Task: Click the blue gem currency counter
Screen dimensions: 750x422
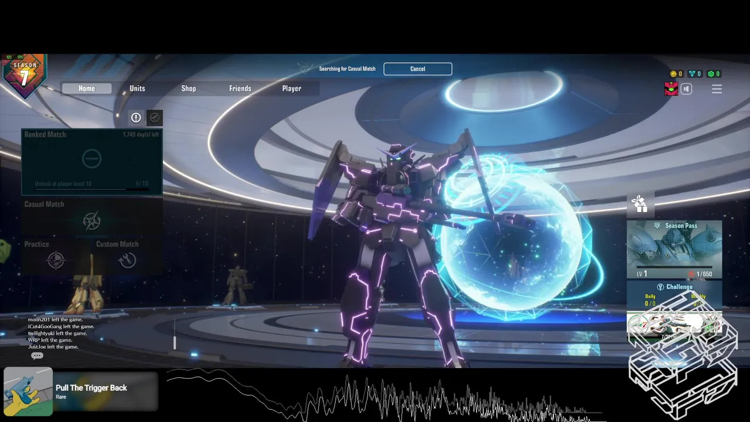Action: pos(695,74)
